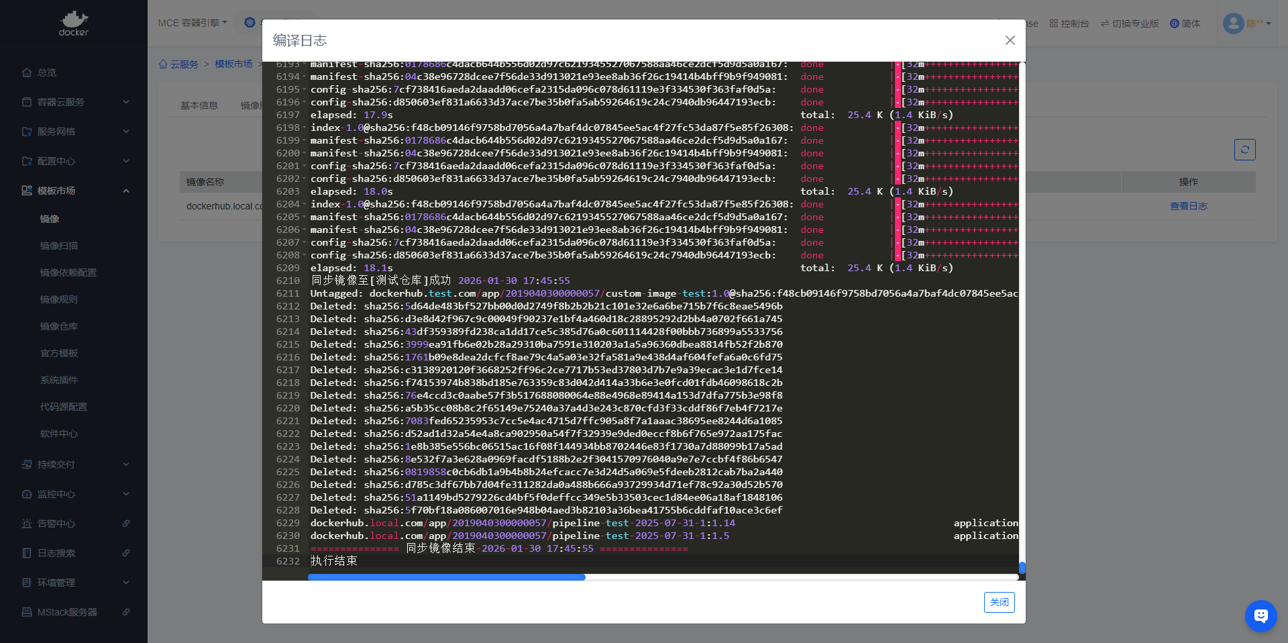Select 镜像扫描 in the sidebar menu
Image resolution: width=1288 pixels, height=643 pixels.
59,246
